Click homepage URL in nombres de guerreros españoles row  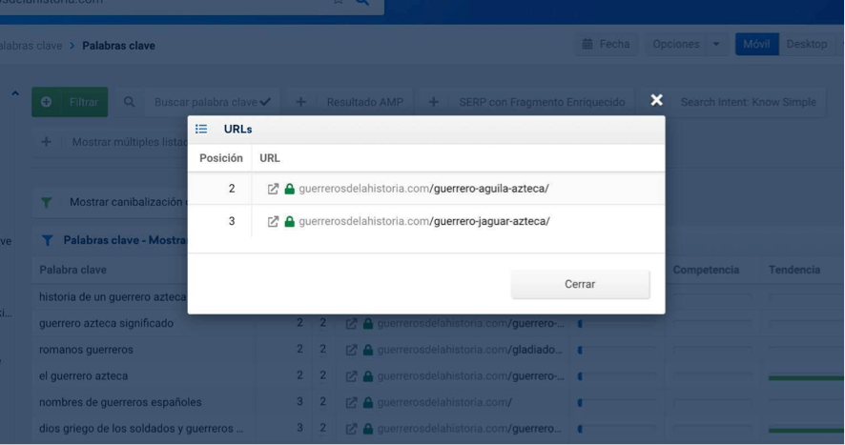[444, 402]
